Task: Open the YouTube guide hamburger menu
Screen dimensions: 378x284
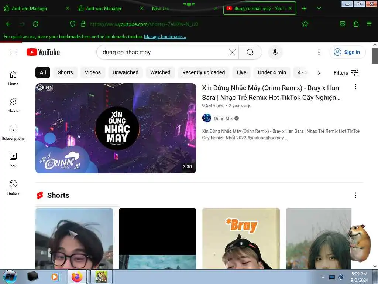Action: (13, 52)
